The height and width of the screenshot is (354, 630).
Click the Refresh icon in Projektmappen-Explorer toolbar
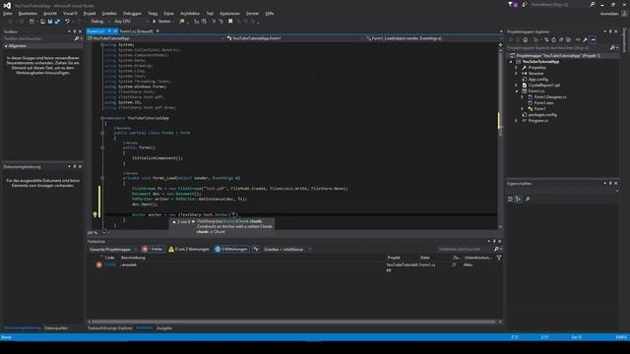pos(553,39)
